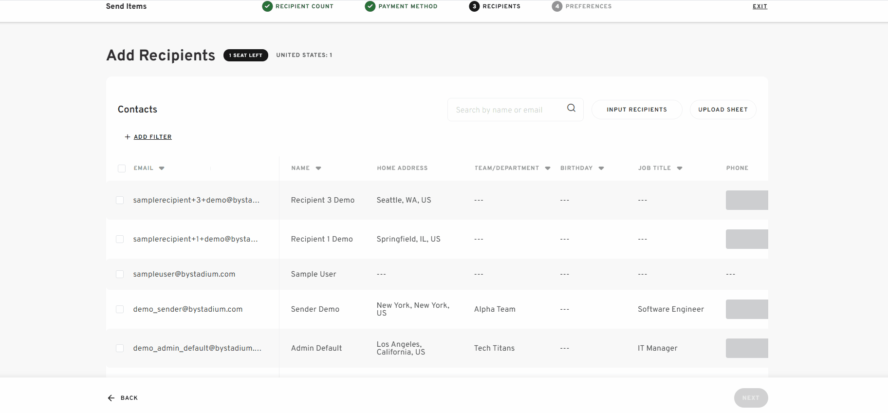Select the Preferences step label

click(x=589, y=6)
